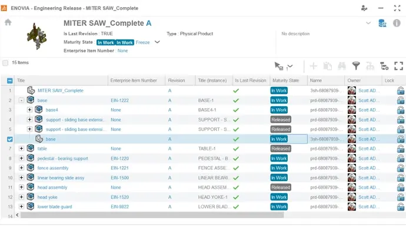This screenshot has height=228, width=406.
Task: Collapse header panel chevron
Action: 368,23
